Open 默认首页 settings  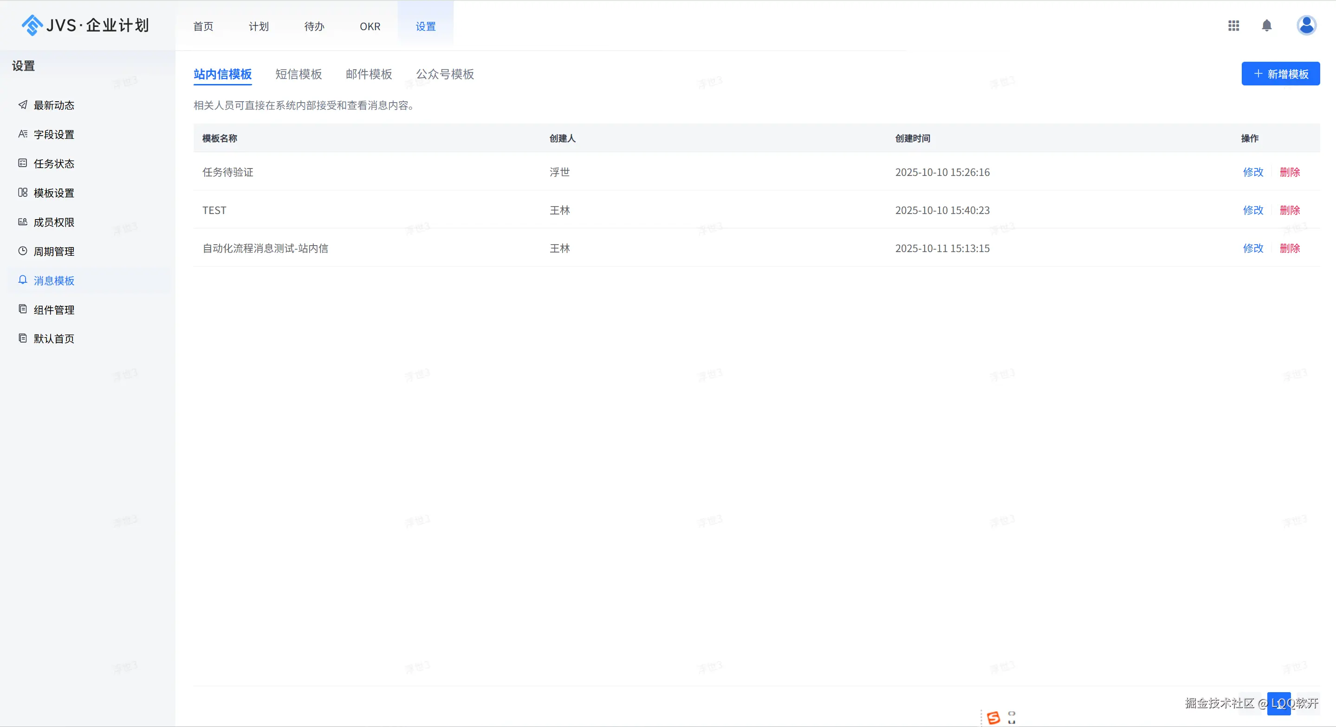click(53, 338)
